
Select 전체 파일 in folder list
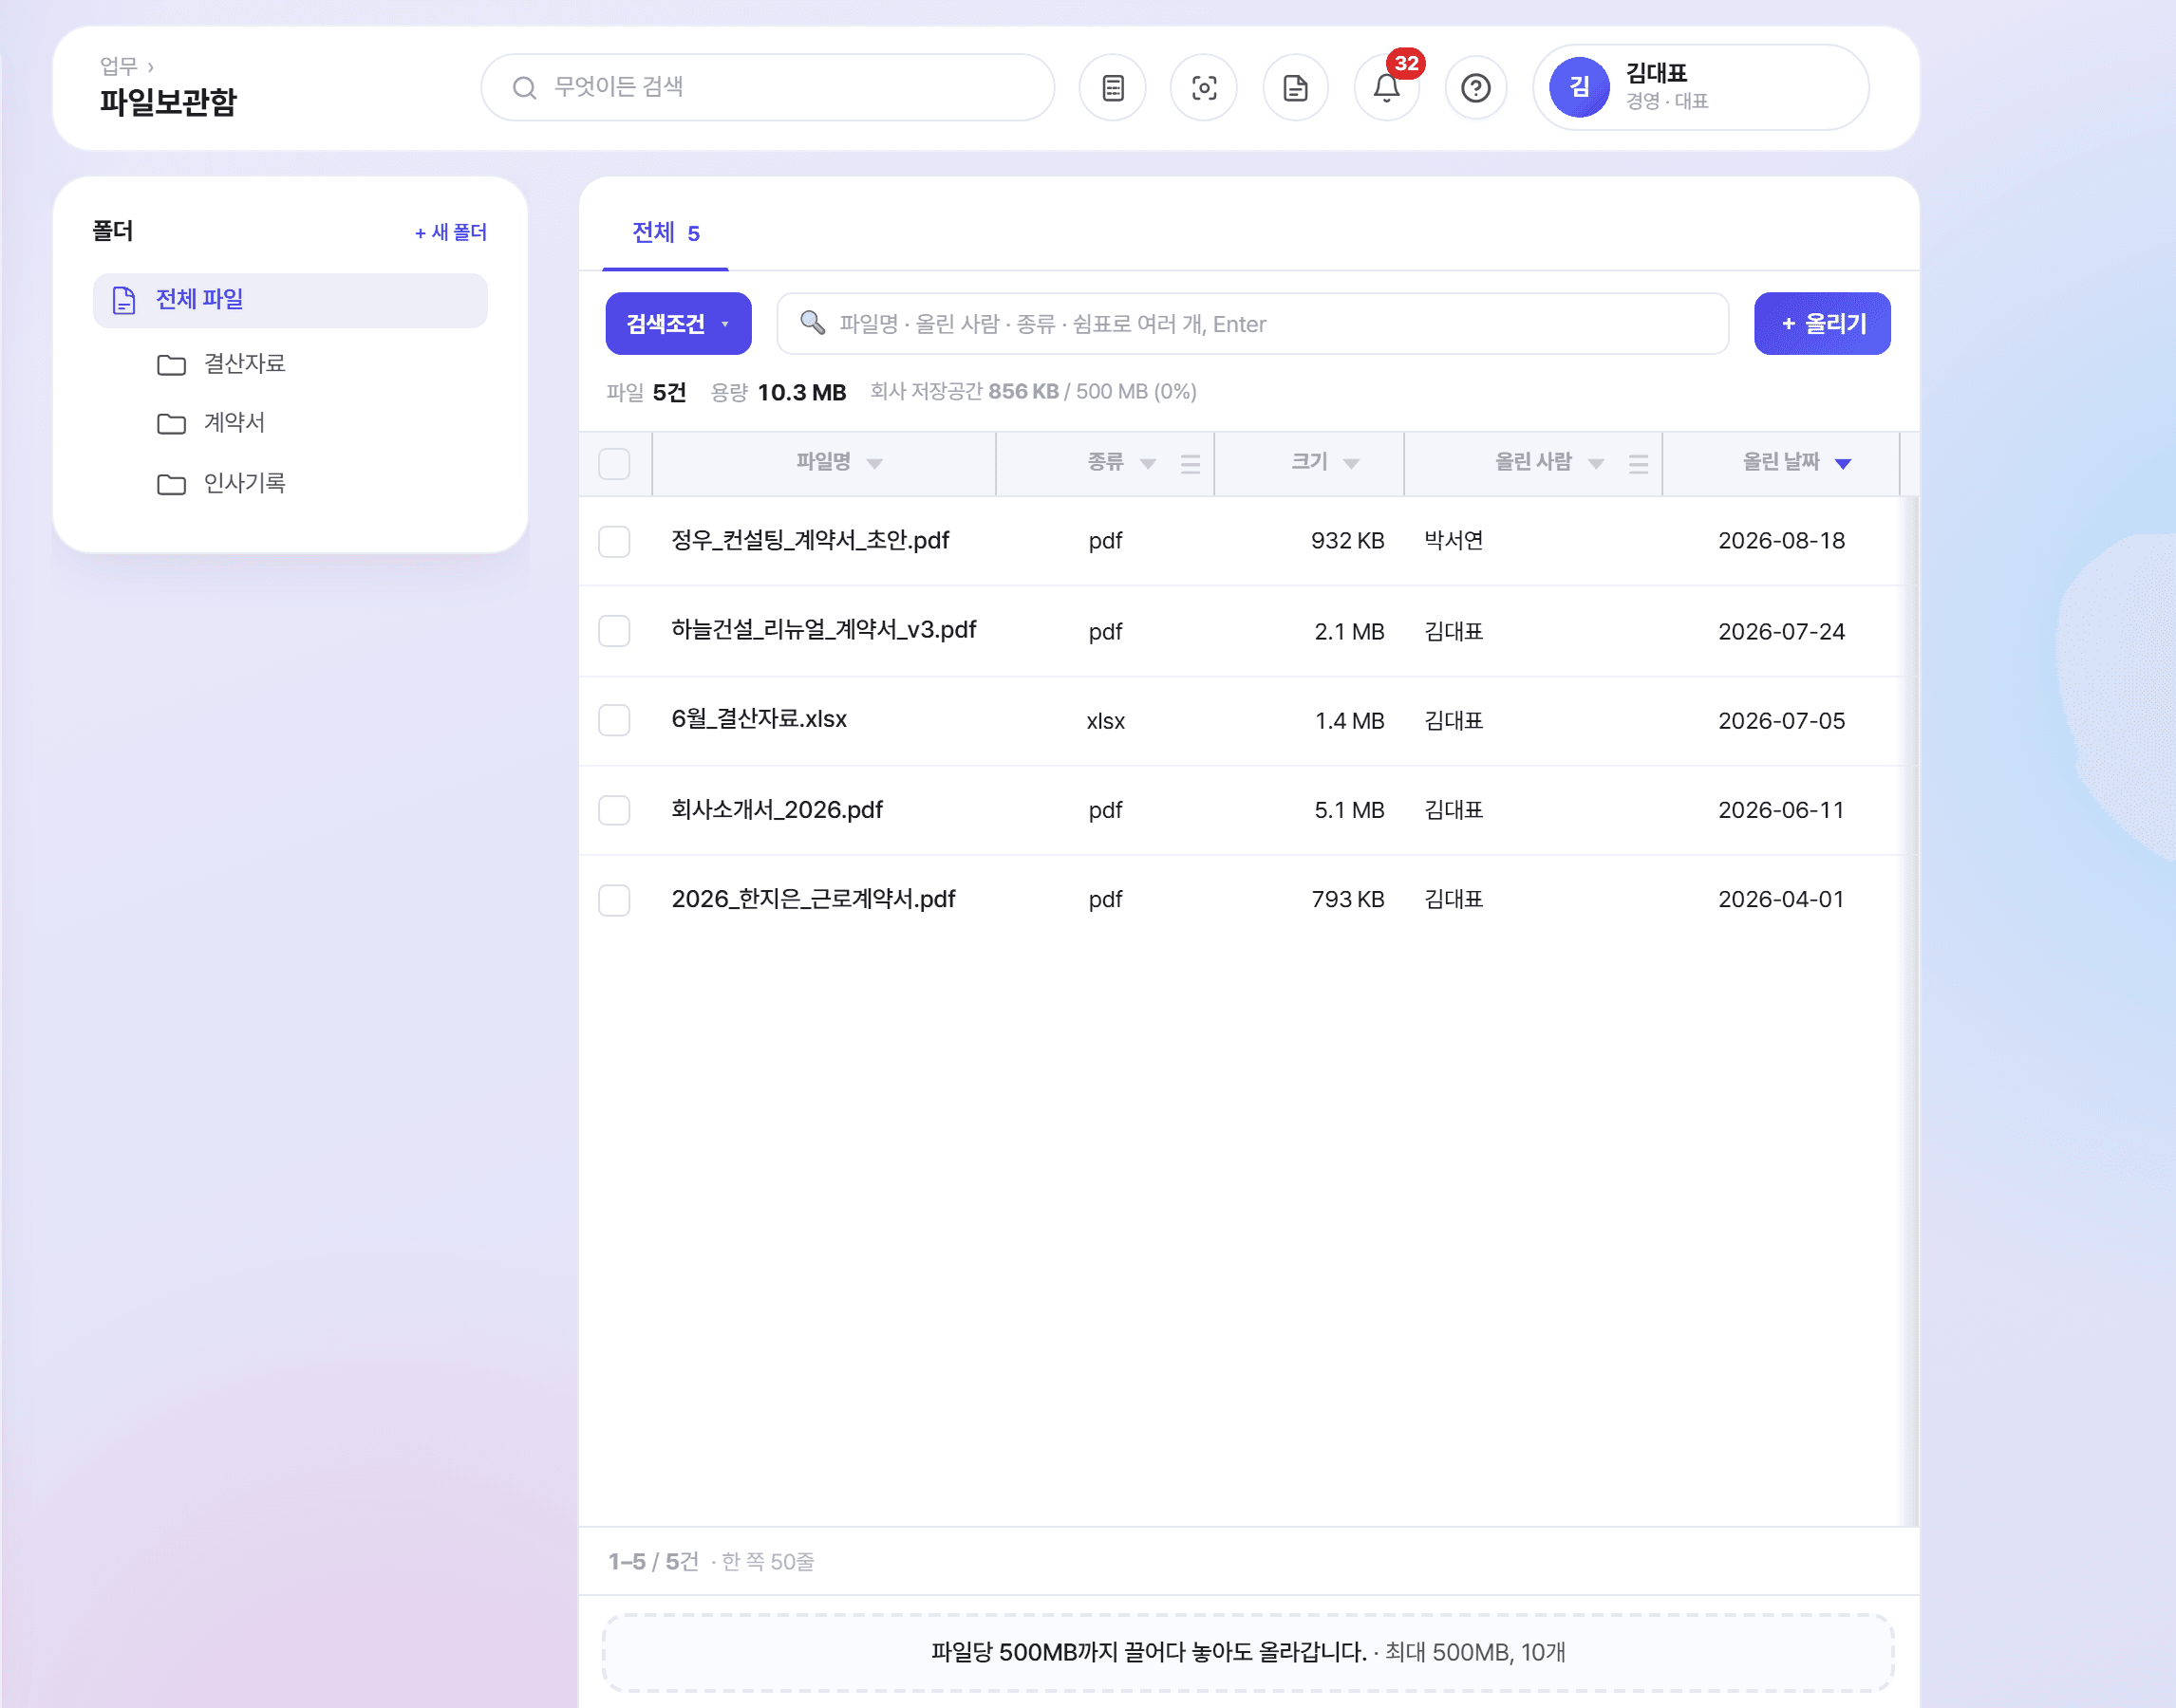(291, 300)
